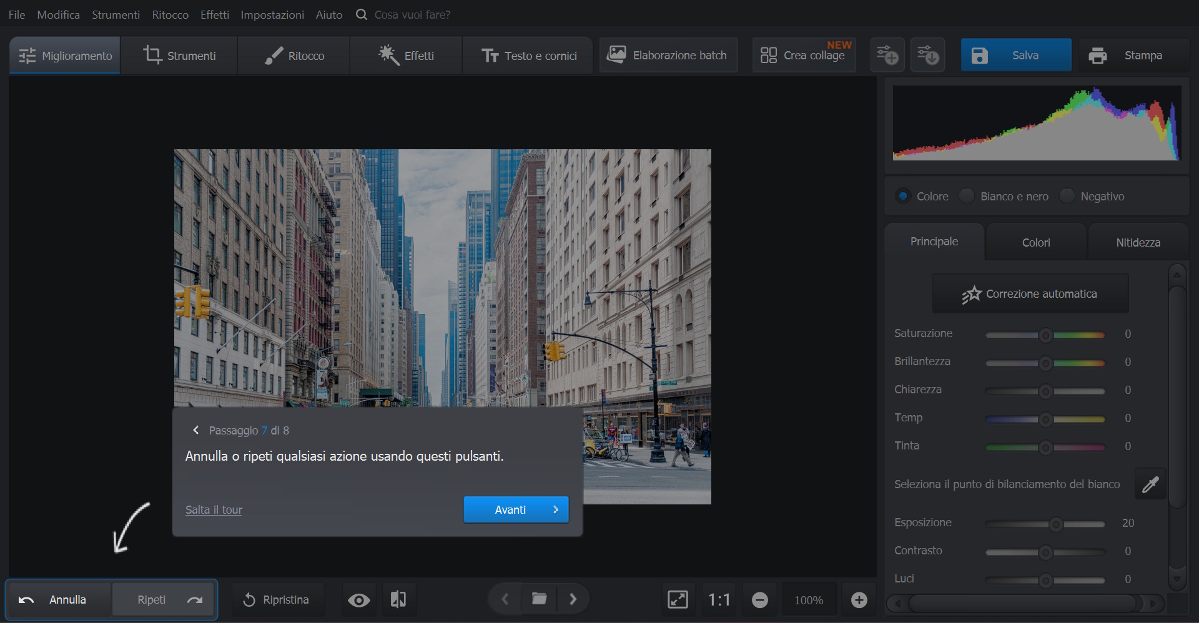Click the white balance eyedropper icon

(x=1150, y=484)
